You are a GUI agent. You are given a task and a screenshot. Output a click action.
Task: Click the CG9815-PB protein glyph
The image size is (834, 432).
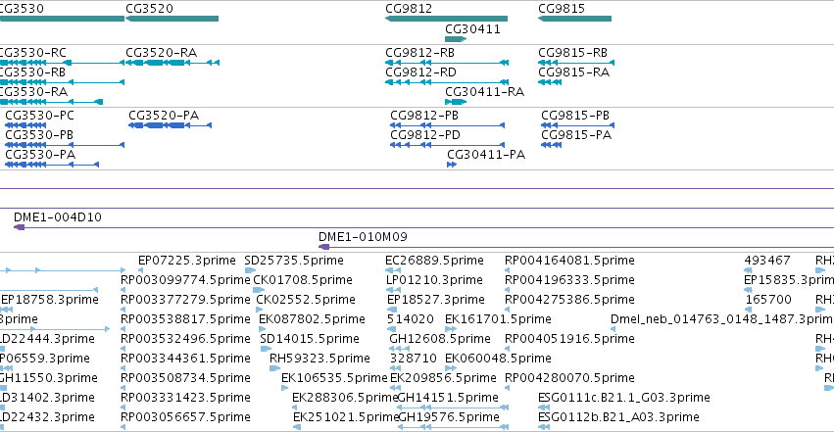pos(577,125)
